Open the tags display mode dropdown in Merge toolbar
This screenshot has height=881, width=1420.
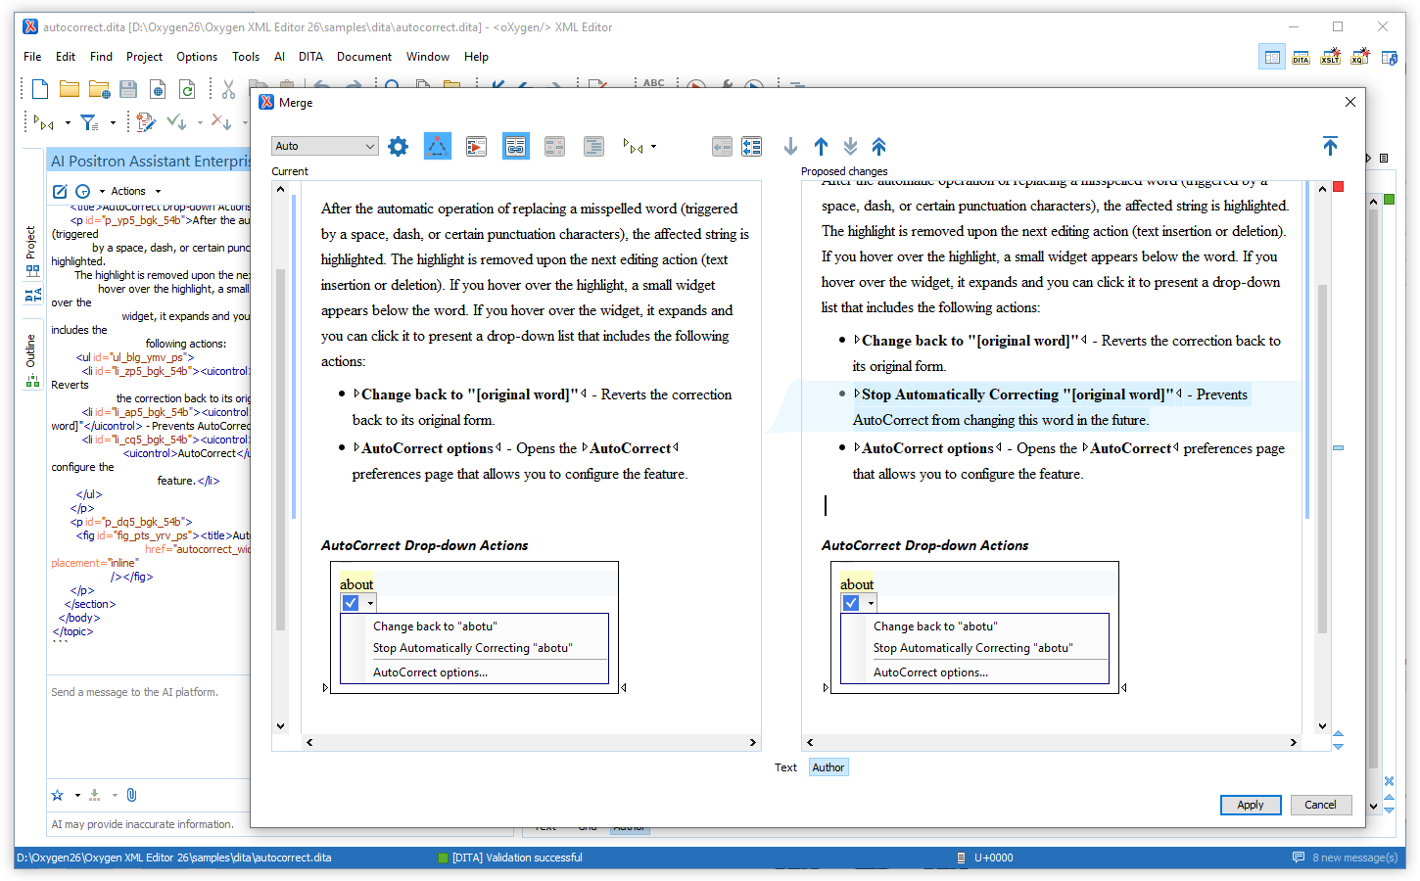639,147
